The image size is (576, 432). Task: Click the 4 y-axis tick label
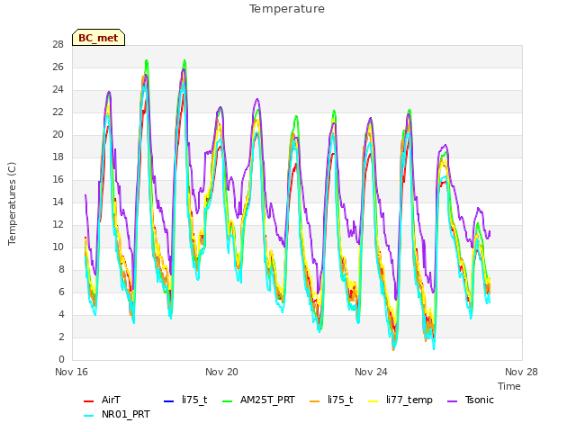tap(61, 314)
